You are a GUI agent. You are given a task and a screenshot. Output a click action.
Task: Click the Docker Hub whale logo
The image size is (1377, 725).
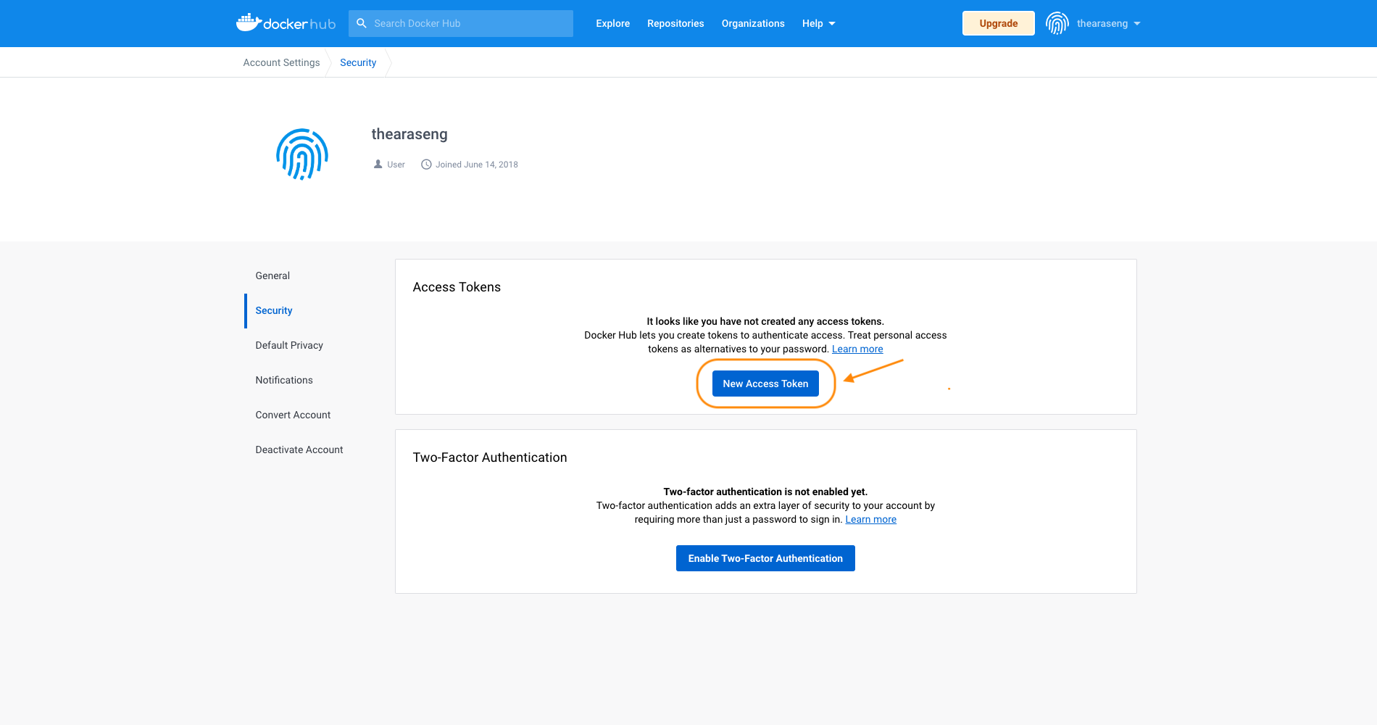[x=286, y=23]
